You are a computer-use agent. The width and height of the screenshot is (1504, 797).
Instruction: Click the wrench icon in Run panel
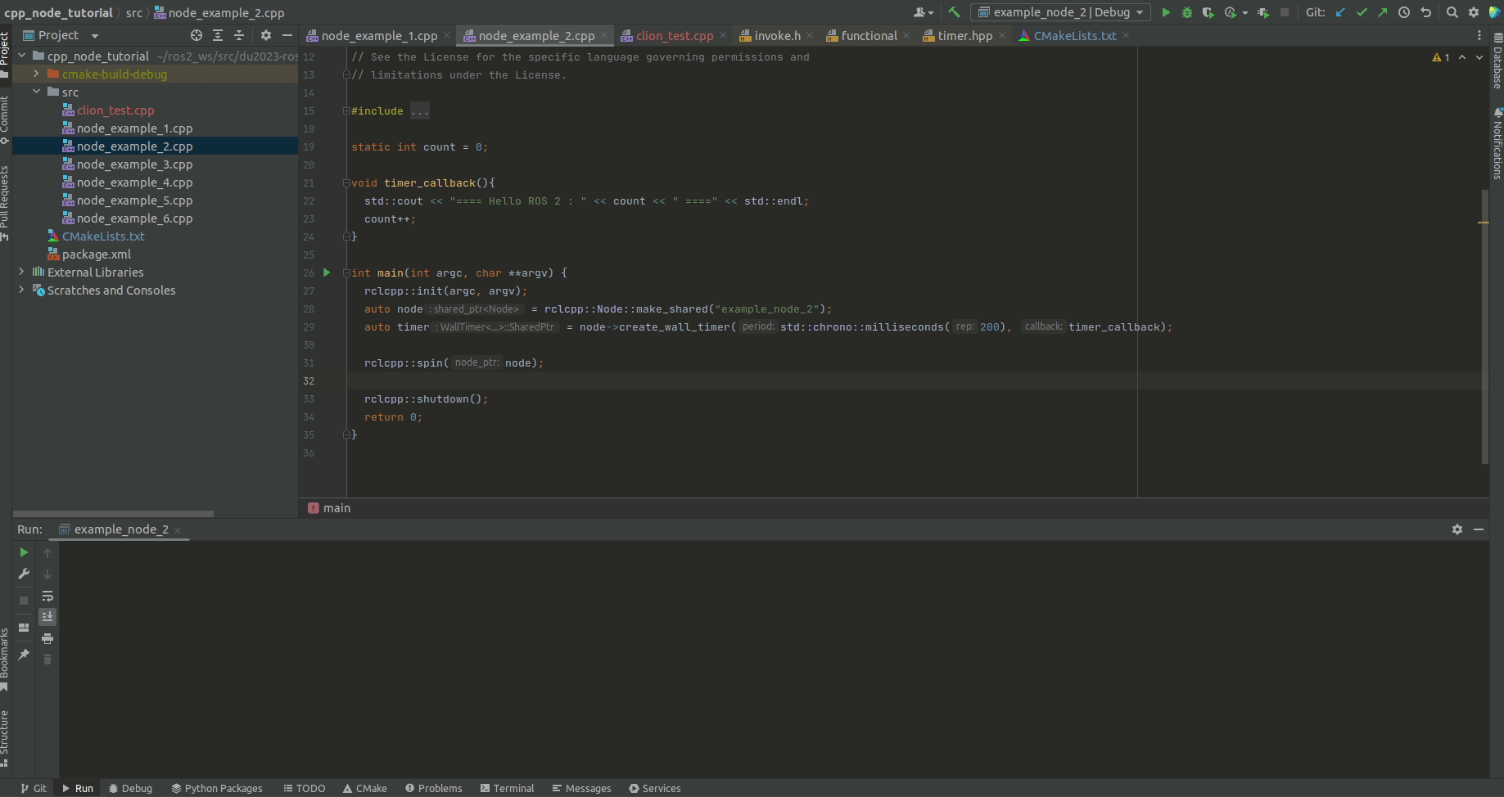pos(24,574)
